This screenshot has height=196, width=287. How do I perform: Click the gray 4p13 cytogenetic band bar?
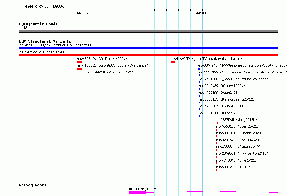(148, 31)
